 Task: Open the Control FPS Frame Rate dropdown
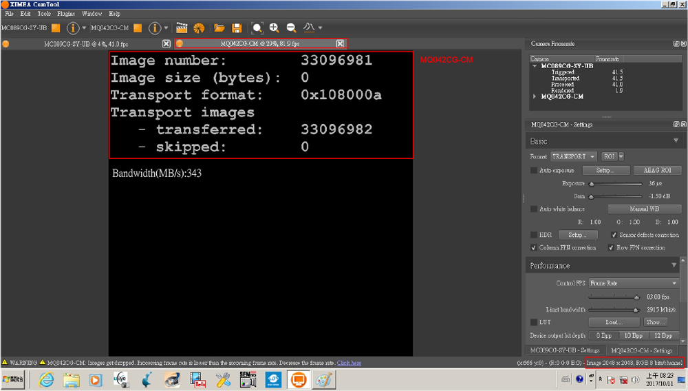pyautogui.click(x=634, y=283)
